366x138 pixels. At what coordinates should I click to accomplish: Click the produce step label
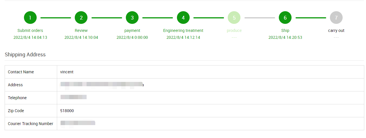(234, 30)
